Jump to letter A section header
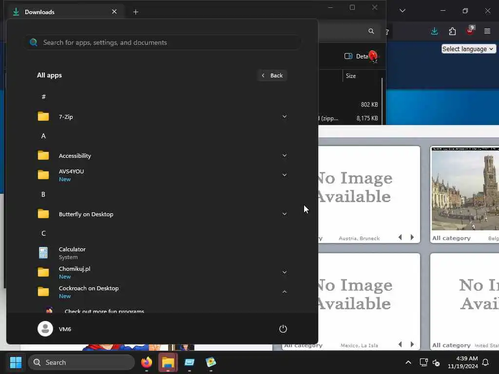 [x=43, y=136]
